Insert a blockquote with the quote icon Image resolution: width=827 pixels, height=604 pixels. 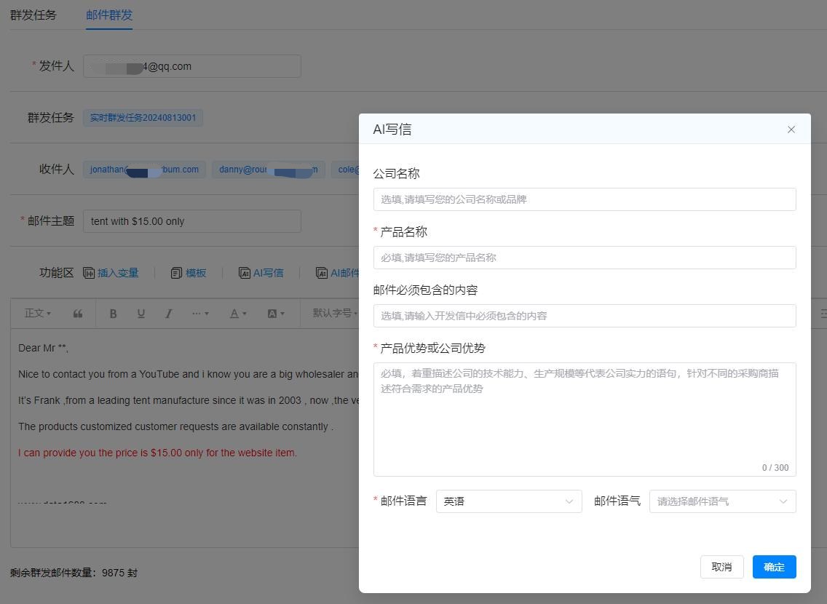(77, 314)
